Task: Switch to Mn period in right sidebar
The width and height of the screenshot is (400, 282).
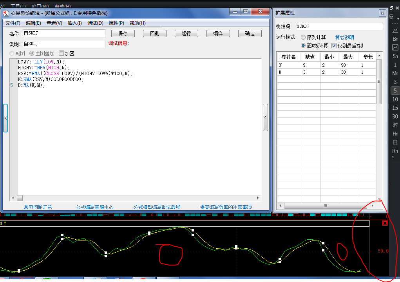Action: tap(395, 73)
